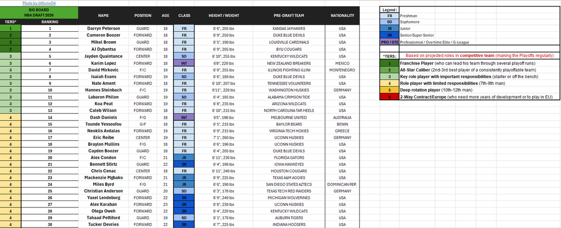
Task: Select the 'Jayden Quaintance' name cell
Action: coord(104,56)
